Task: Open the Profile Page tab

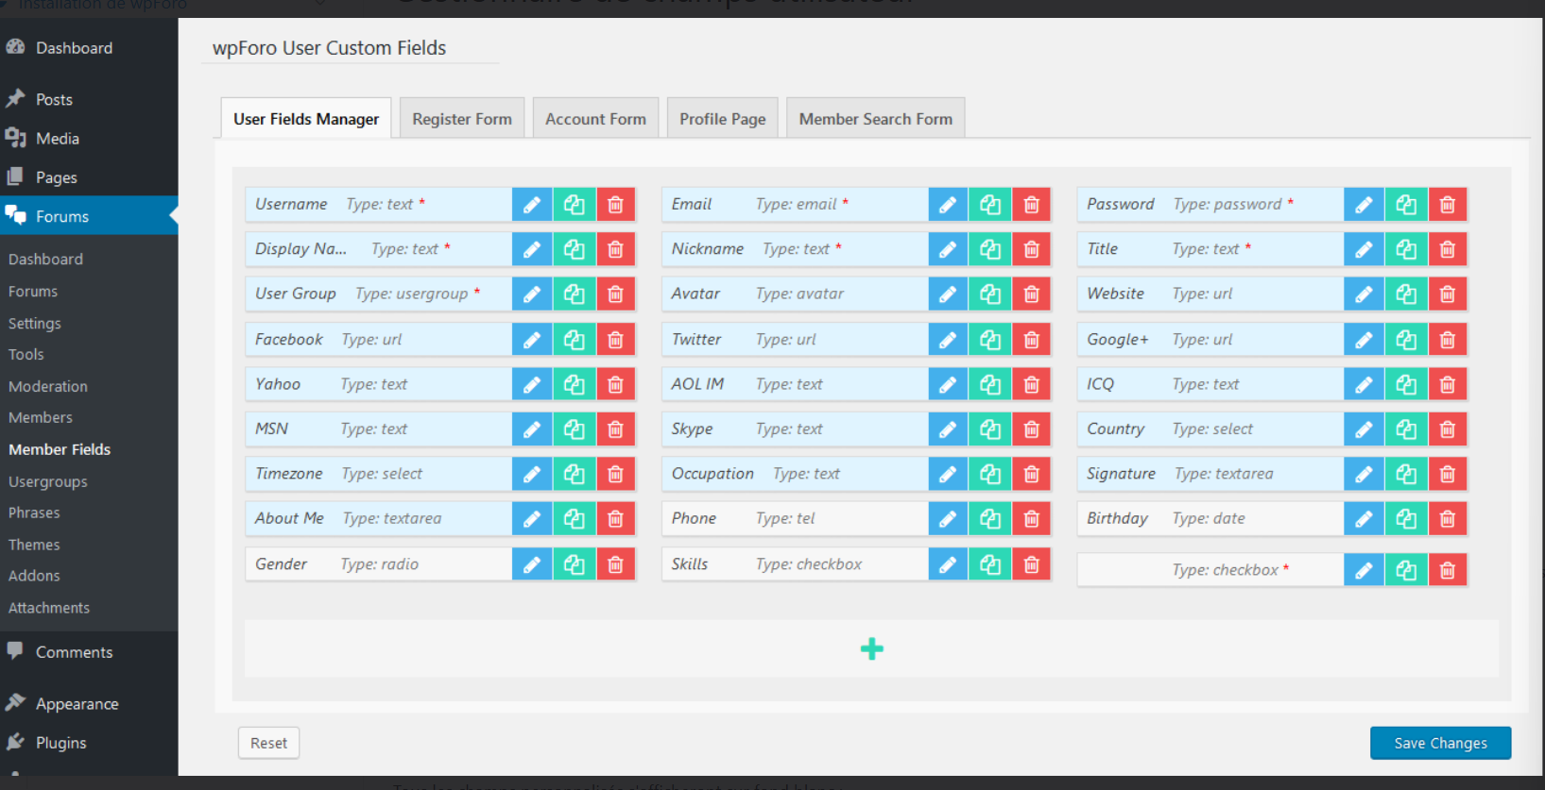Action: pyautogui.click(x=722, y=119)
